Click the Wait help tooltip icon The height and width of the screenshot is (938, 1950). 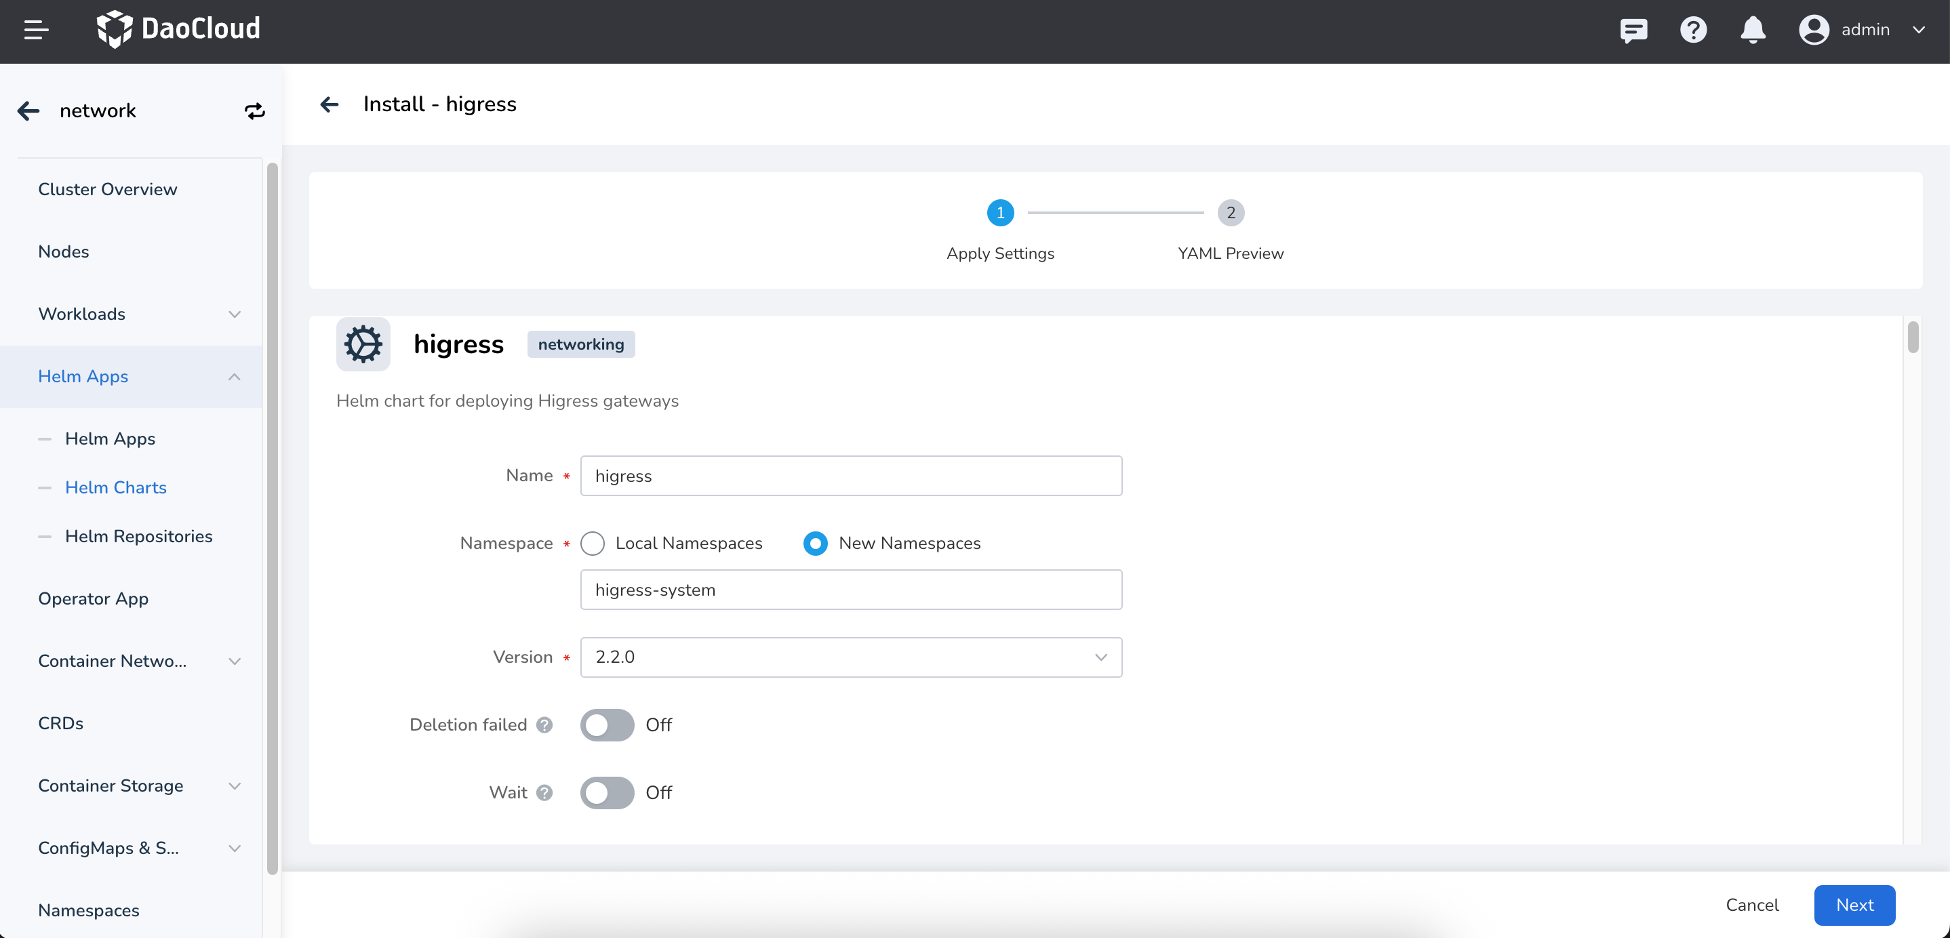pyautogui.click(x=544, y=792)
